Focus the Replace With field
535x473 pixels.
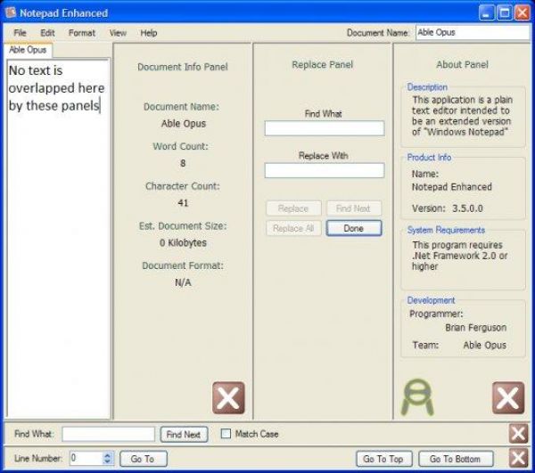point(325,170)
